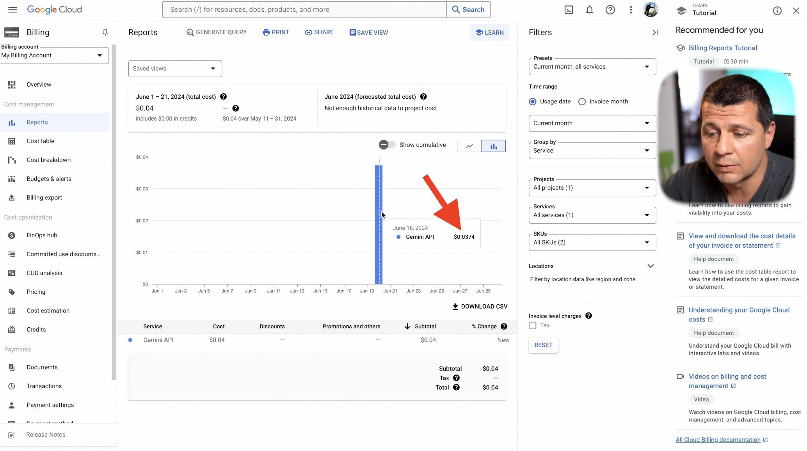Open the Presets dropdown
Image resolution: width=807 pixels, height=451 pixels.
coord(592,67)
